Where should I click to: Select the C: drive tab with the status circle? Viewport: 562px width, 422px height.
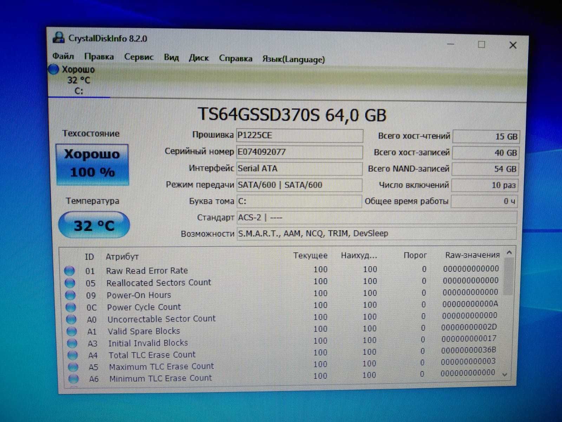click(79, 80)
